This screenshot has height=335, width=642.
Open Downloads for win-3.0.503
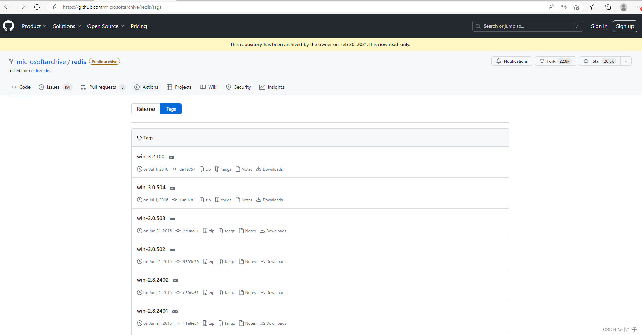coord(273,231)
